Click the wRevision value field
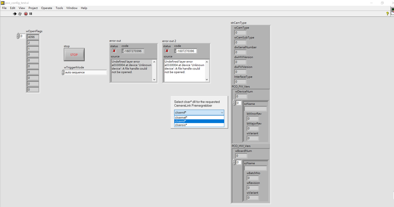Image resolution: width=394 pixels, height=207 pixels. [253, 188]
